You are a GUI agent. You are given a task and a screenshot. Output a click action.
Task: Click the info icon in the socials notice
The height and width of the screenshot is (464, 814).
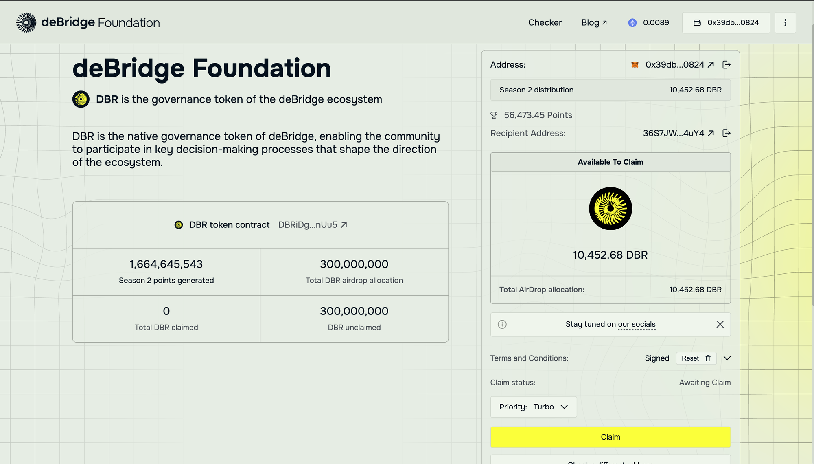(x=502, y=324)
